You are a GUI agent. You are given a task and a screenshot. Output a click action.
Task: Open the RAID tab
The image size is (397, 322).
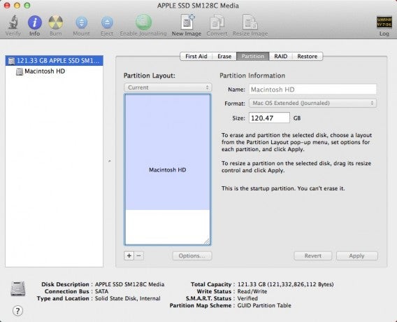tap(281, 56)
